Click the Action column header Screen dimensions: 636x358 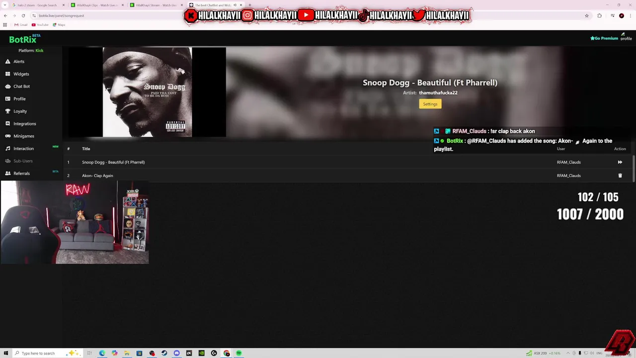(620, 149)
